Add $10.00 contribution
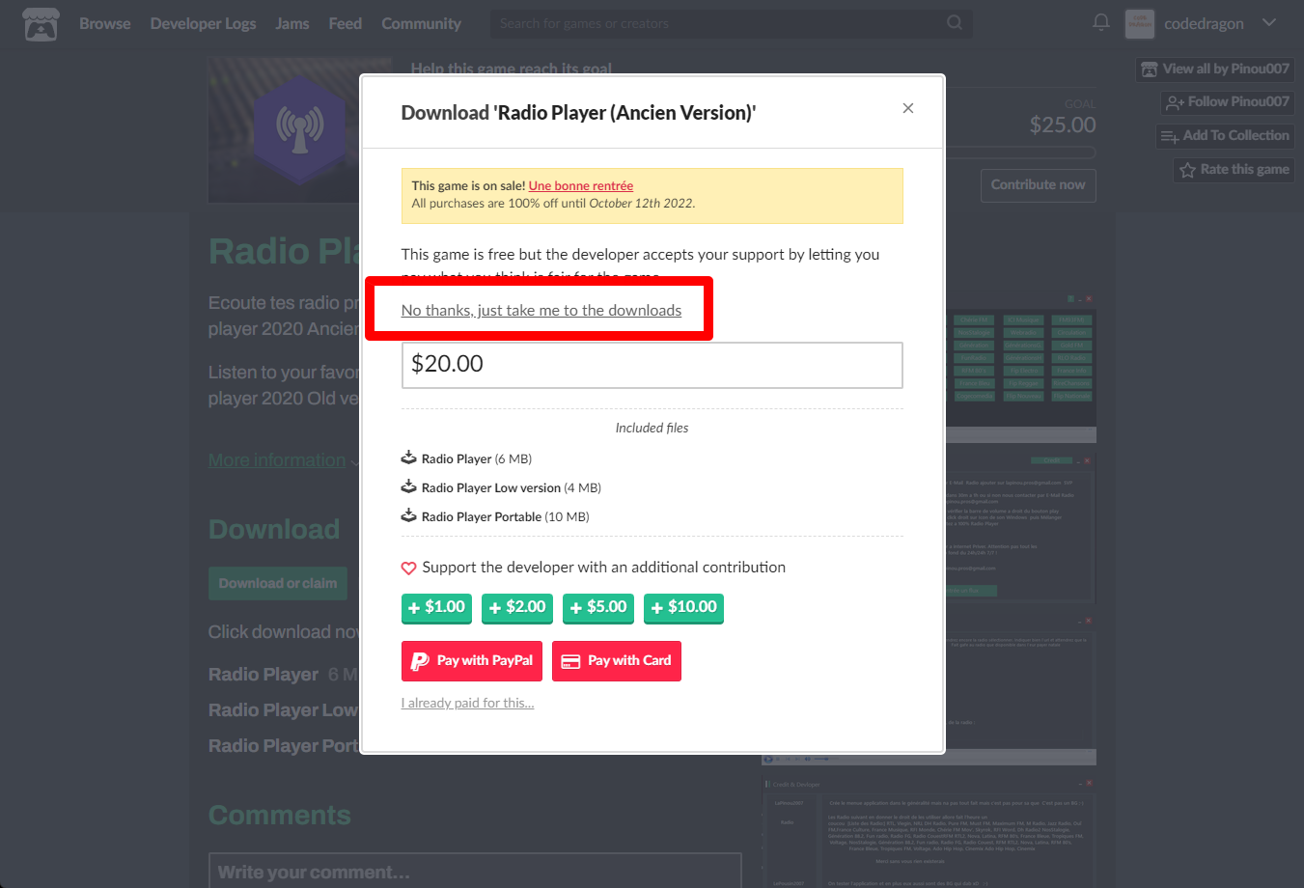The image size is (1304, 888). [683, 607]
